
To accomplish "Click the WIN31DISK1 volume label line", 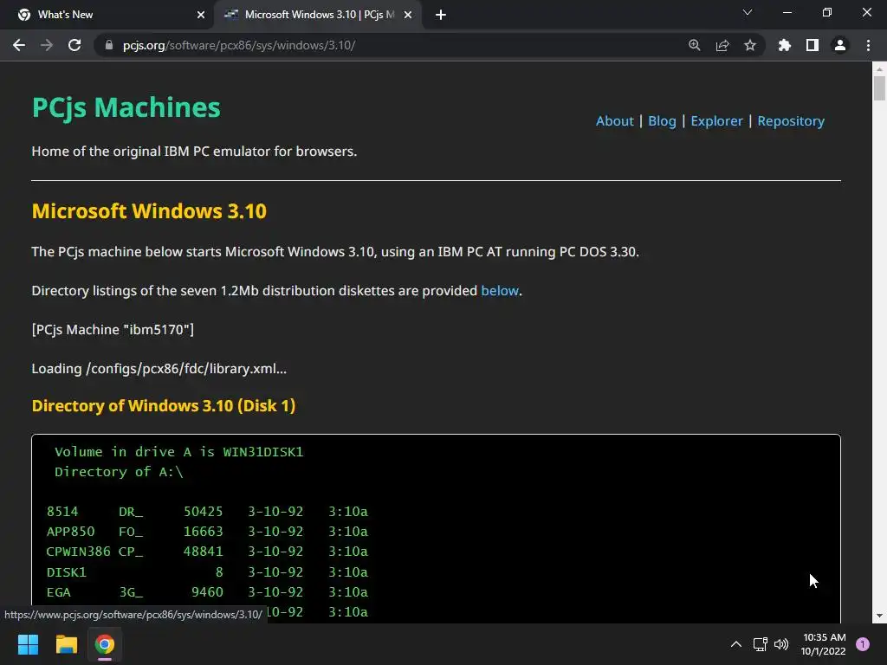I will click(178, 452).
